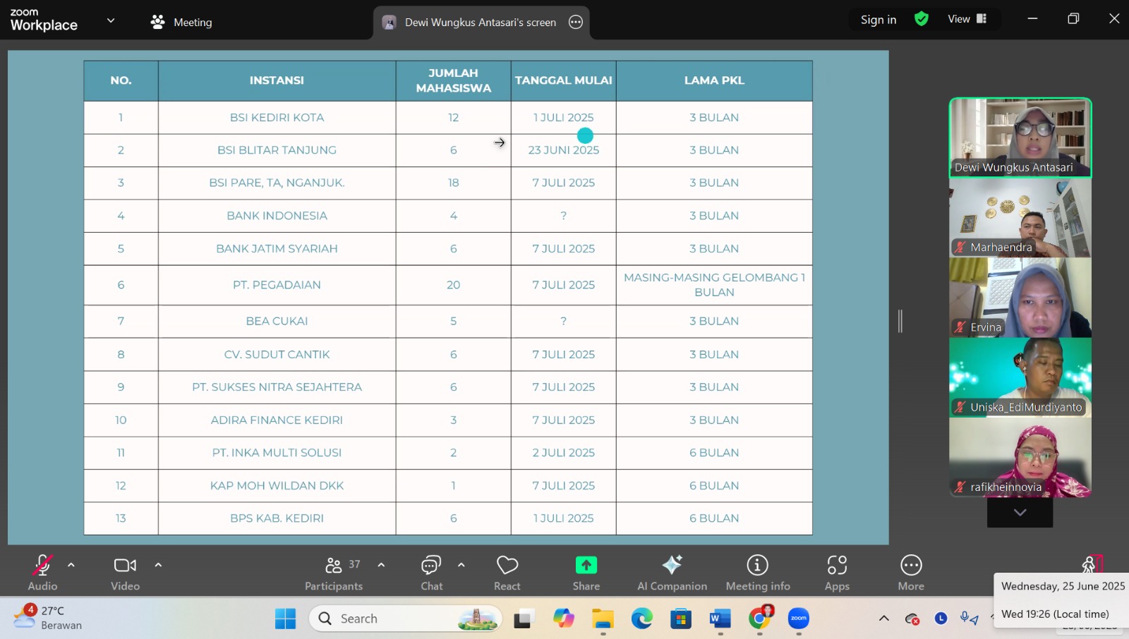The height and width of the screenshot is (639, 1129).
Task: Click the green Share screen icon
Action: (x=586, y=566)
